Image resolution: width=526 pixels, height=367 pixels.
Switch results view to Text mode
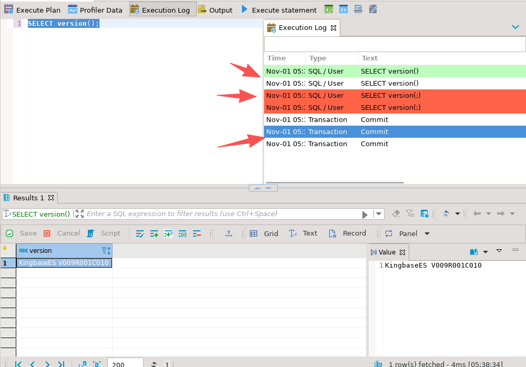click(304, 233)
